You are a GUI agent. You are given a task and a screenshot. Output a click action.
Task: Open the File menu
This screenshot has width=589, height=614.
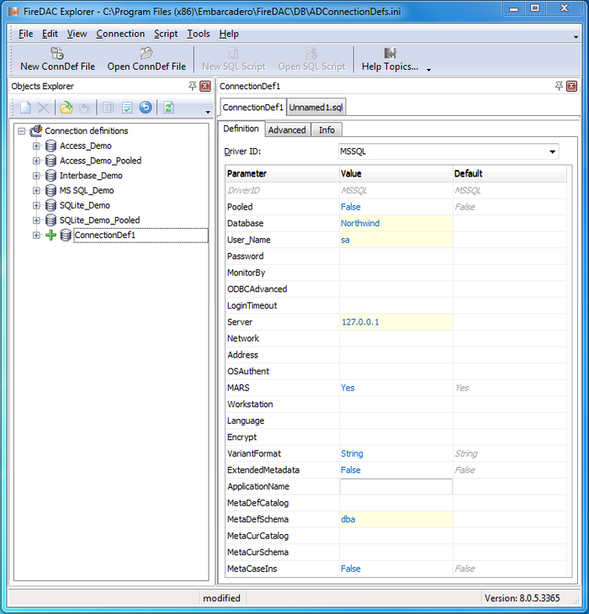26,34
